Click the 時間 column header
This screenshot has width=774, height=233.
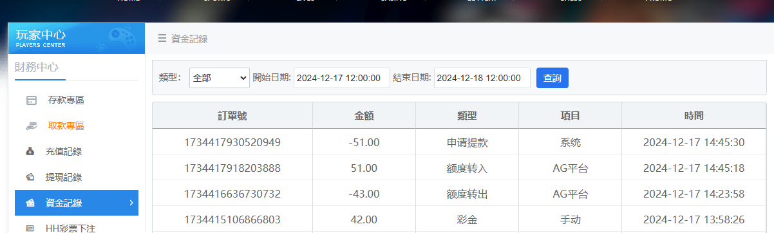pos(694,116)
